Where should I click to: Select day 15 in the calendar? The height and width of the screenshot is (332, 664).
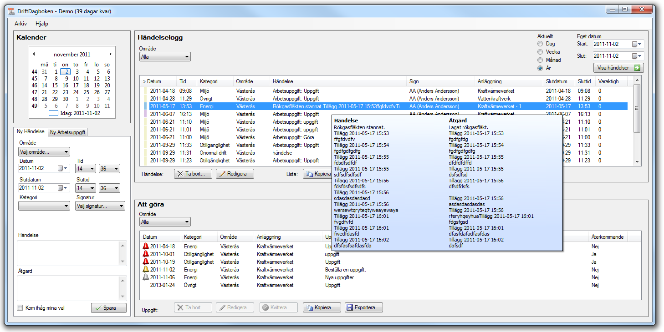click(55, 85)
